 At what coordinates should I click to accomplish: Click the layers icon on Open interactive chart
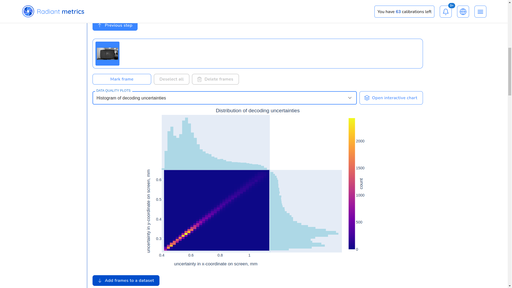click(x=367, y=98)
